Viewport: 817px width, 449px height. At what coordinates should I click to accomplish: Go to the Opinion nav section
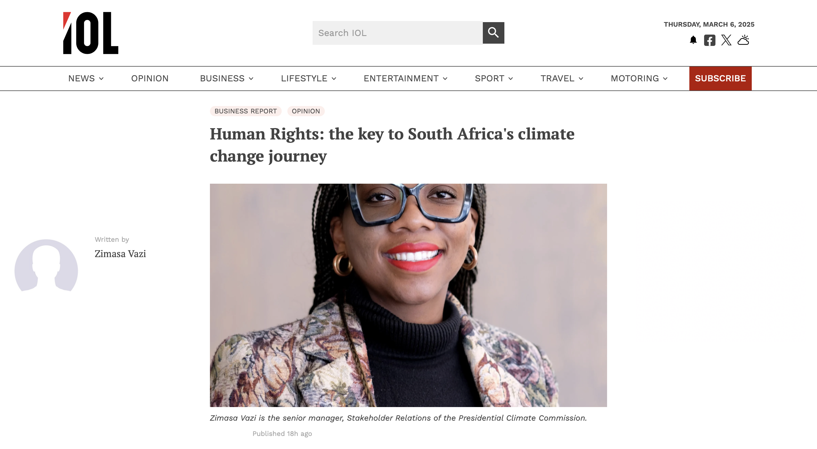[x=150, y=78]
